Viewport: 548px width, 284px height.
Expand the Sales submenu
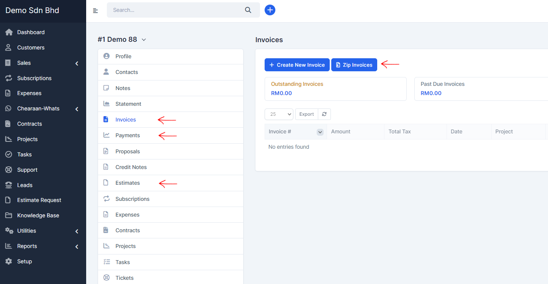[x=77, y=63]
